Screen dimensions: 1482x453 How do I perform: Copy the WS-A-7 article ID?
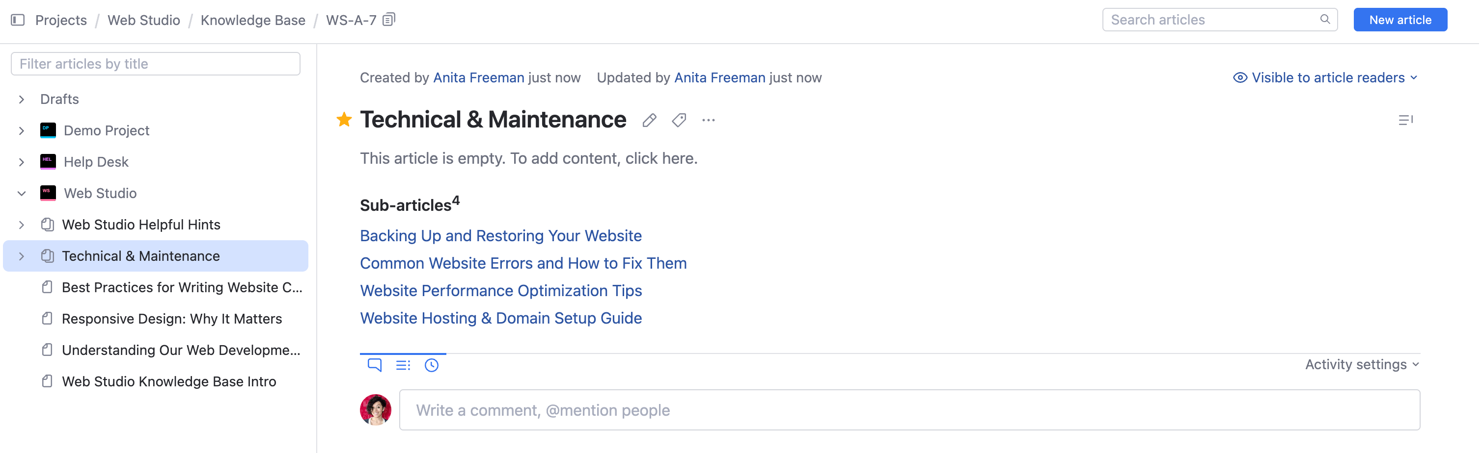click(x=389, y=20)
